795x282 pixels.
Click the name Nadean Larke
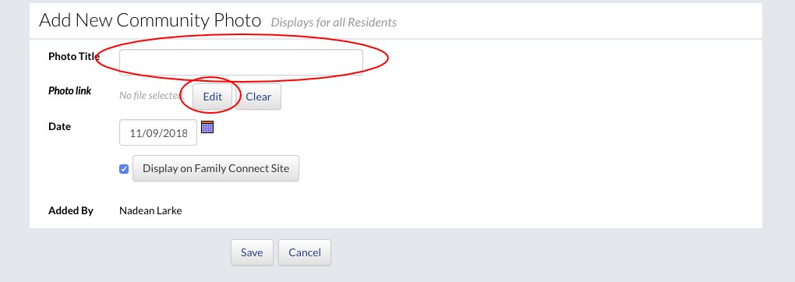150,210
